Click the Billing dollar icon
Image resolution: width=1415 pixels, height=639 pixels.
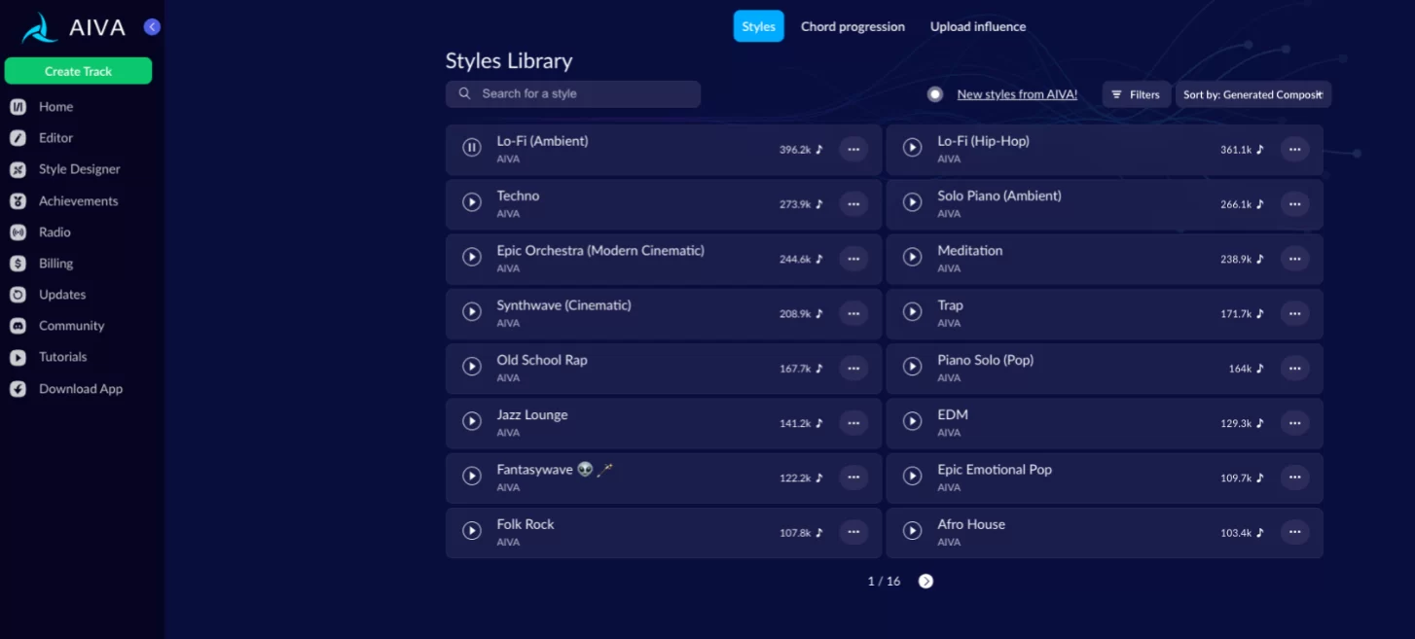(x=18, y=264)
